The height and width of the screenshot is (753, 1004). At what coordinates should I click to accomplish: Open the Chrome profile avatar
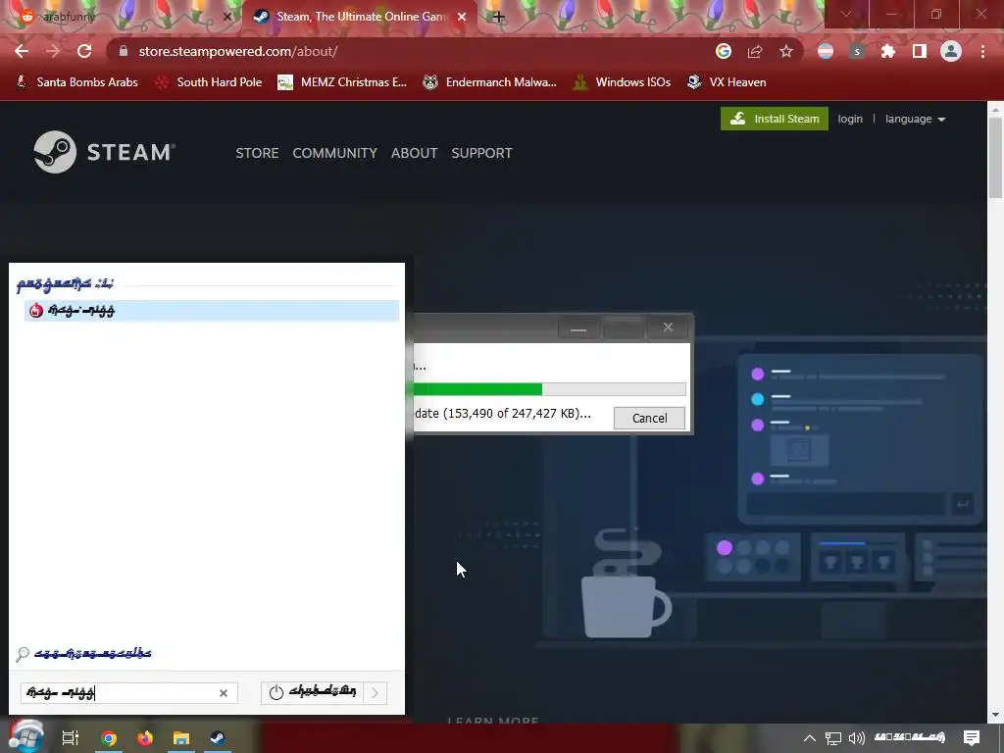point(951,51)
